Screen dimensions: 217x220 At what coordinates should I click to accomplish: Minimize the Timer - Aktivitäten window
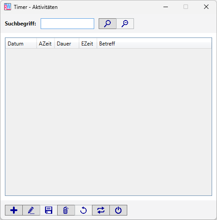(x=166, y=7)
